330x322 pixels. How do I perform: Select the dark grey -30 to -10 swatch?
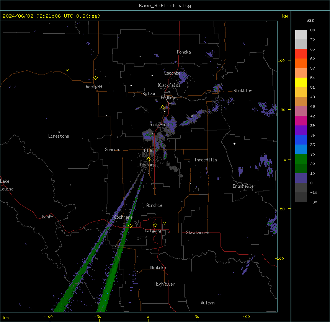(x=301, y=197)
